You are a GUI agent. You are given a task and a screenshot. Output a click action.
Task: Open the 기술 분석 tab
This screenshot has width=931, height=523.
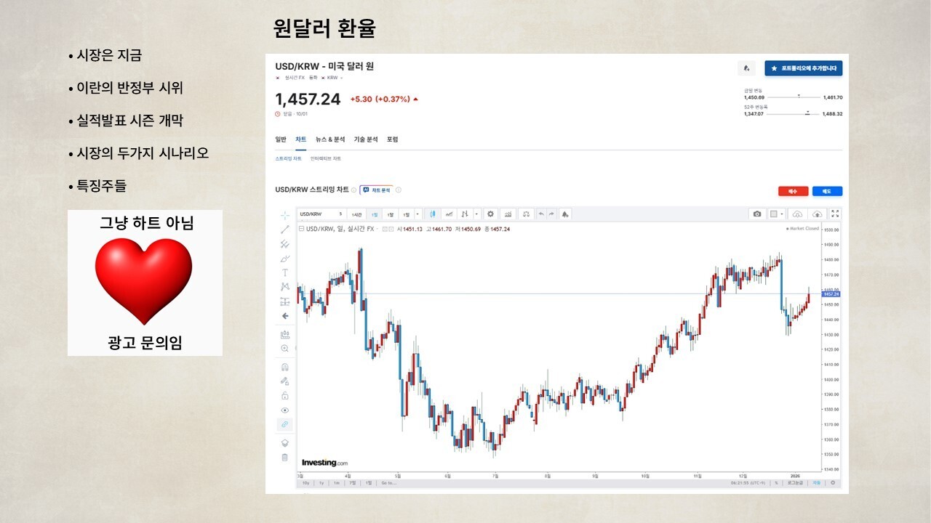pyautogui.click(x=366, y=139)
